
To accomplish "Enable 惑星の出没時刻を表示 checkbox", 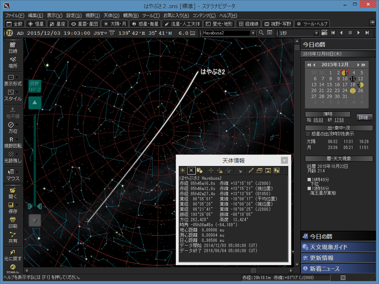I will tap(308, 134).
